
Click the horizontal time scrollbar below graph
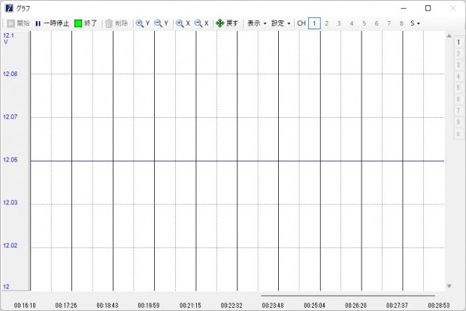(x=347, y=296)
